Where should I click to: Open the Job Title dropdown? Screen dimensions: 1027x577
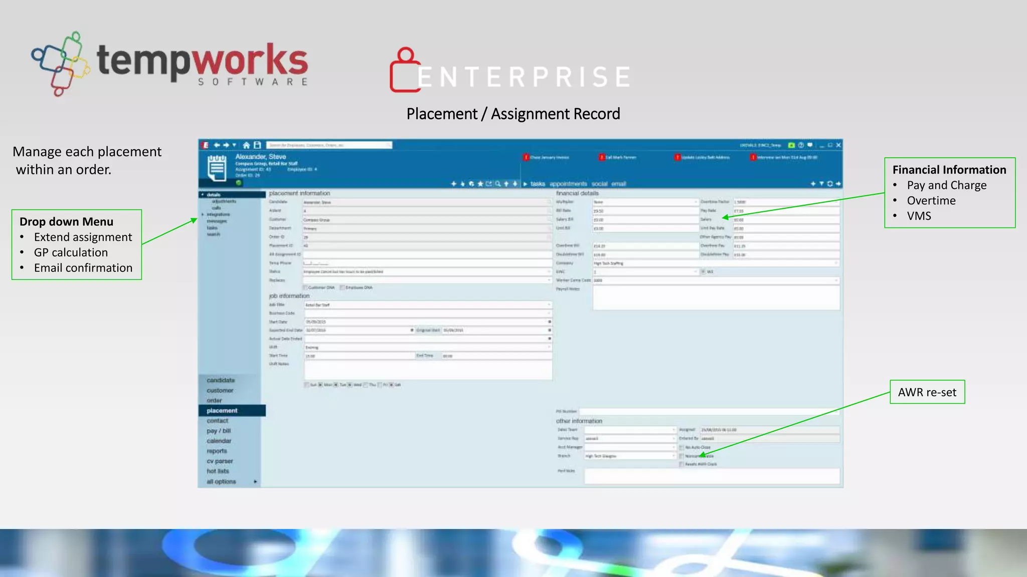tap(428, 305)
